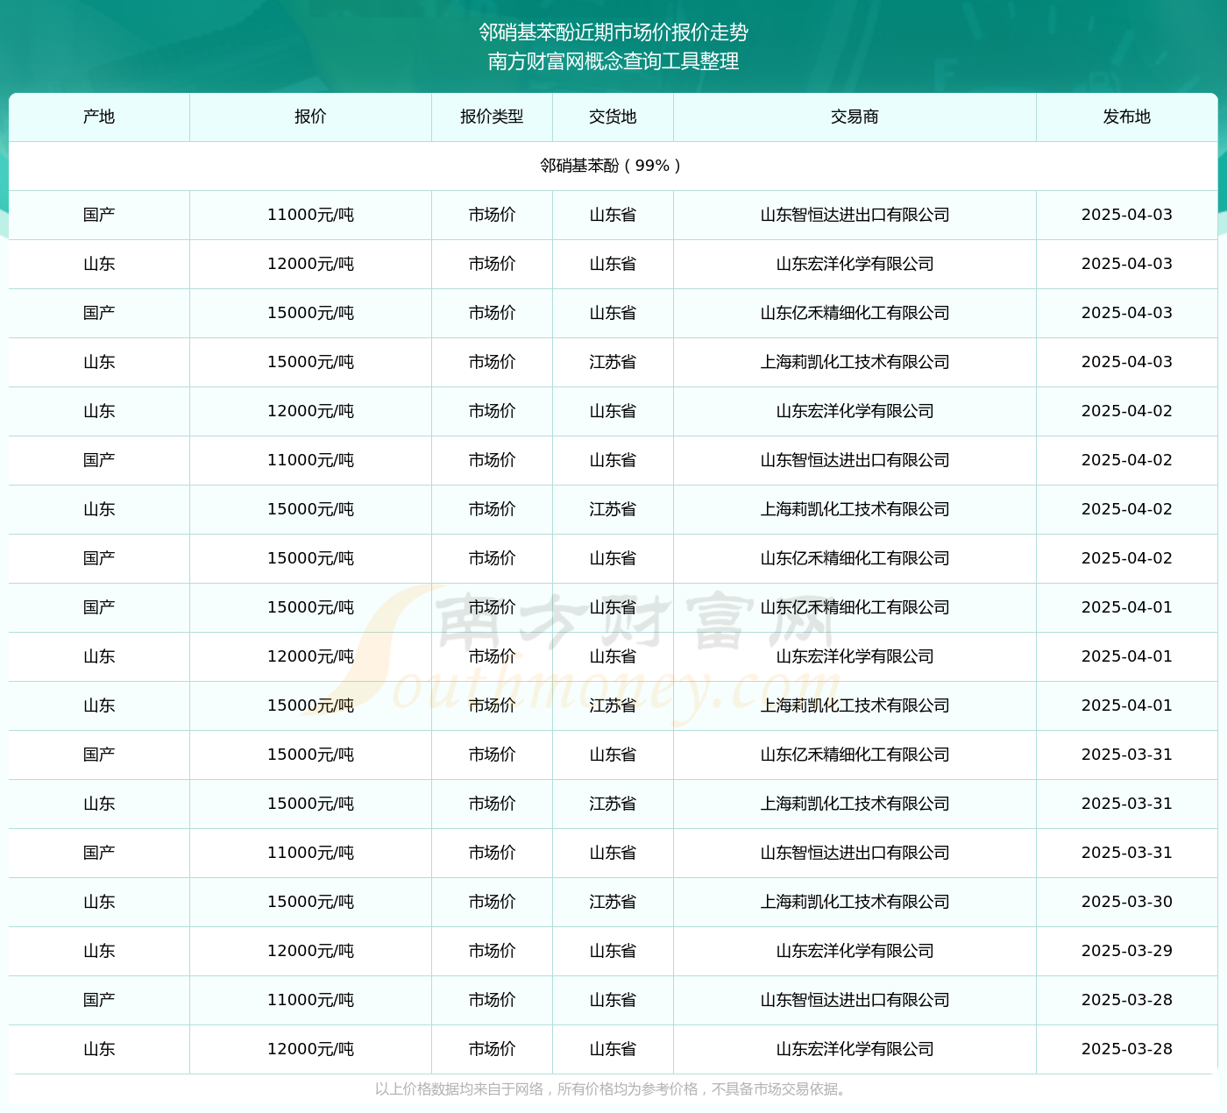Click 上海莉凯化工技术有限公司 in the 2025-04-01 row
Viewport: 1227px width, 1113px height.
[x=855, y=705]
